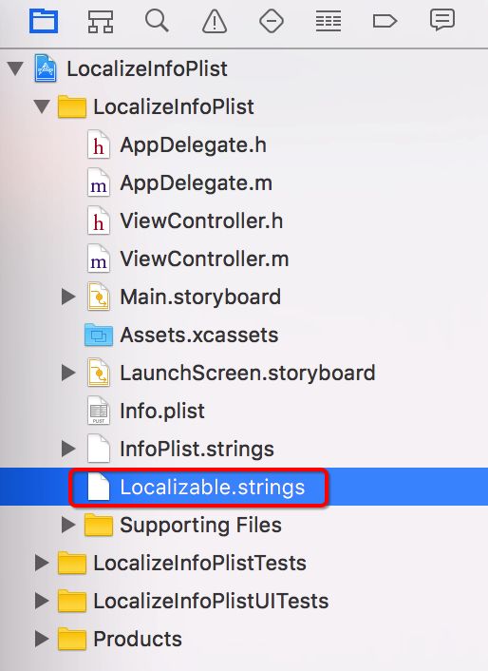Switch to the Symbol navigator hierarchy icon

tap(100, 21)
